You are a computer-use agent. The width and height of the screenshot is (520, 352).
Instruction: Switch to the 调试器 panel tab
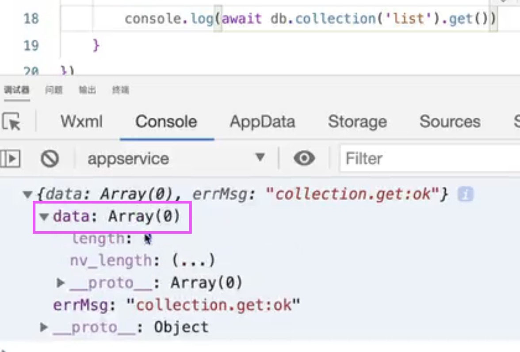click(17, 90)
